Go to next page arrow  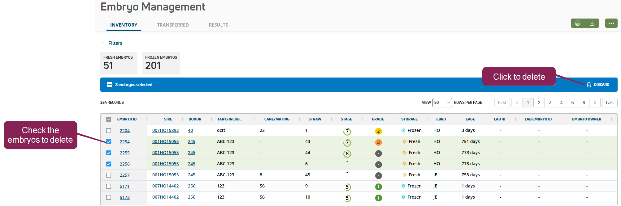pos(595,103)
